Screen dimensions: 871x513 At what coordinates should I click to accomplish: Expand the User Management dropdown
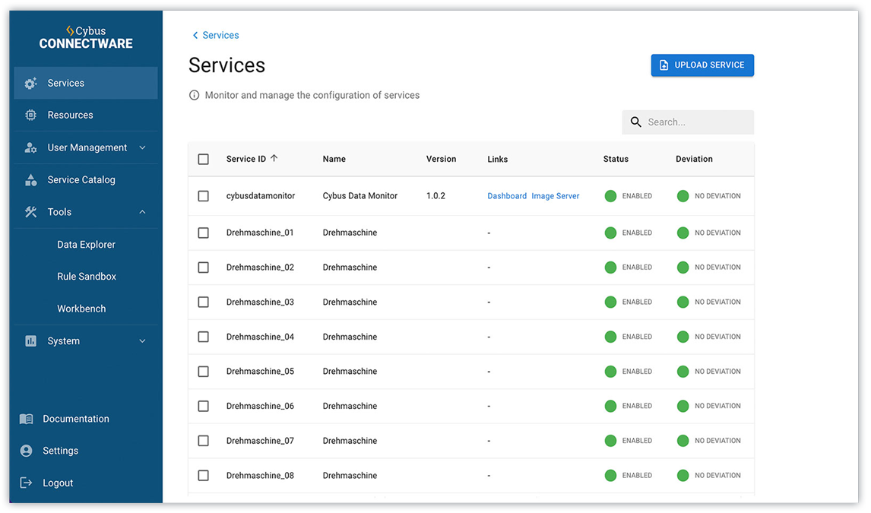[x=142, y=147]
